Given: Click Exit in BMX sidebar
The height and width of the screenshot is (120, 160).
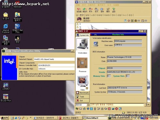Looking at the screenshot, I should (x=83, y=100).
